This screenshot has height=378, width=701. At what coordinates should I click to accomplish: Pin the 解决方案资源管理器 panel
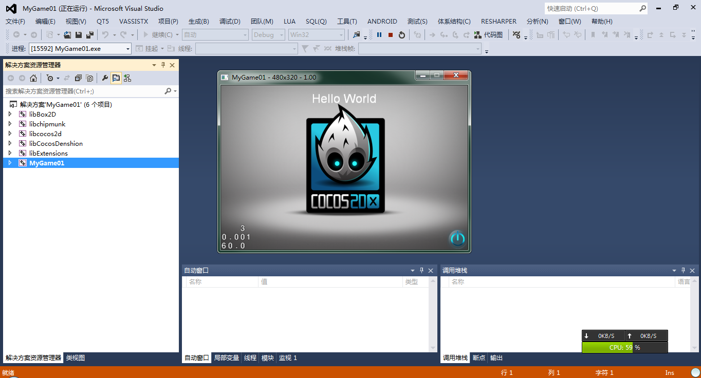[x=163, y=65]
